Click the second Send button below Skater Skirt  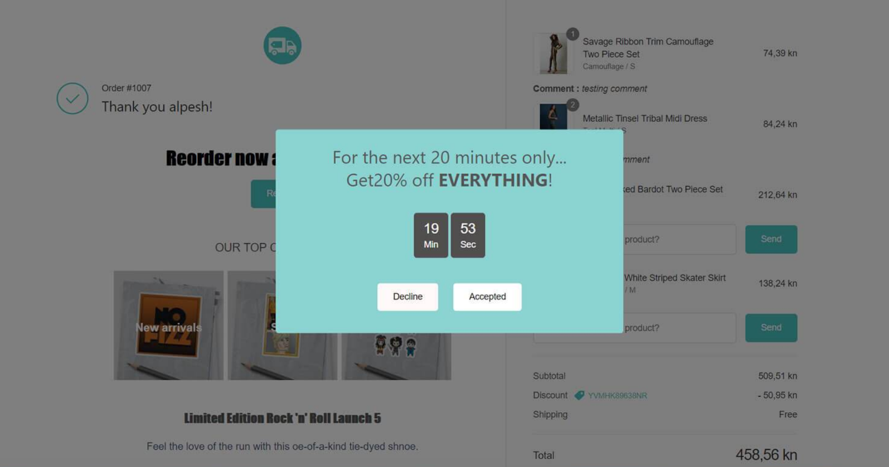771,328
